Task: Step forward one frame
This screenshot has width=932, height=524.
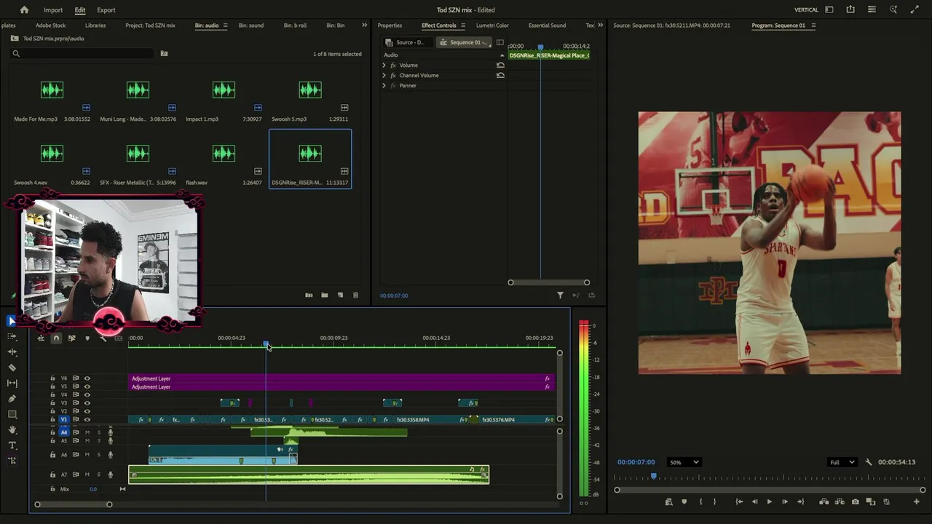Action: tap(784, 501)
